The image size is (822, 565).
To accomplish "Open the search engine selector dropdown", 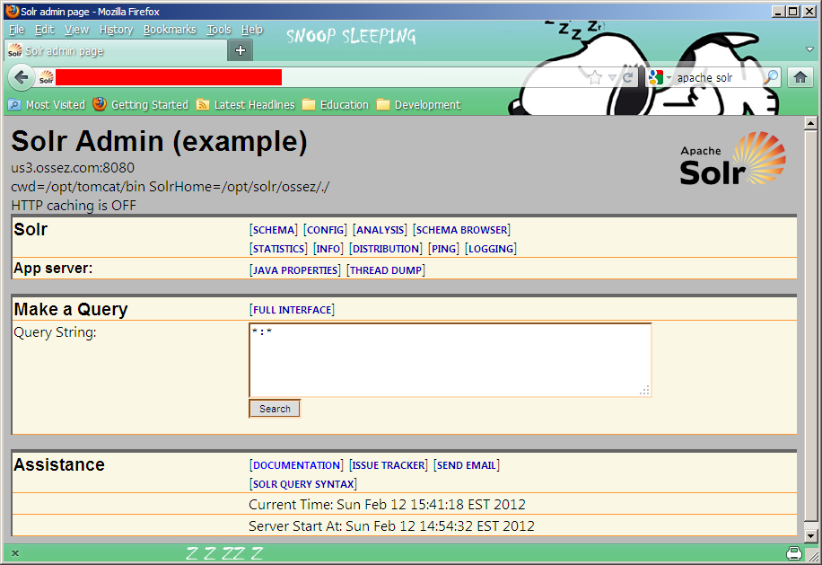I will [660, 78].
